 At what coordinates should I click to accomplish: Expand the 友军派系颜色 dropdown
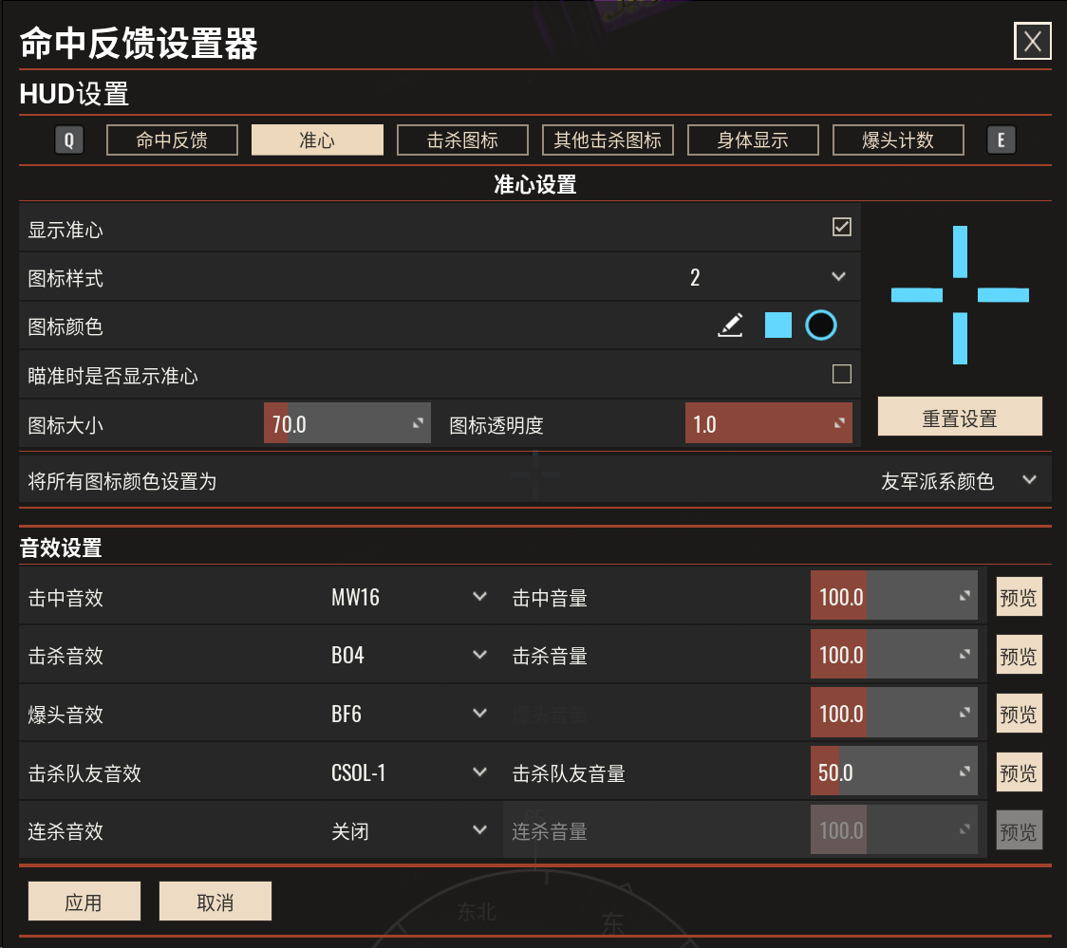pos(958,481)
